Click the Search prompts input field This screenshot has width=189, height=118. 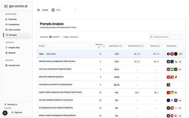click(x=166, y=37)
